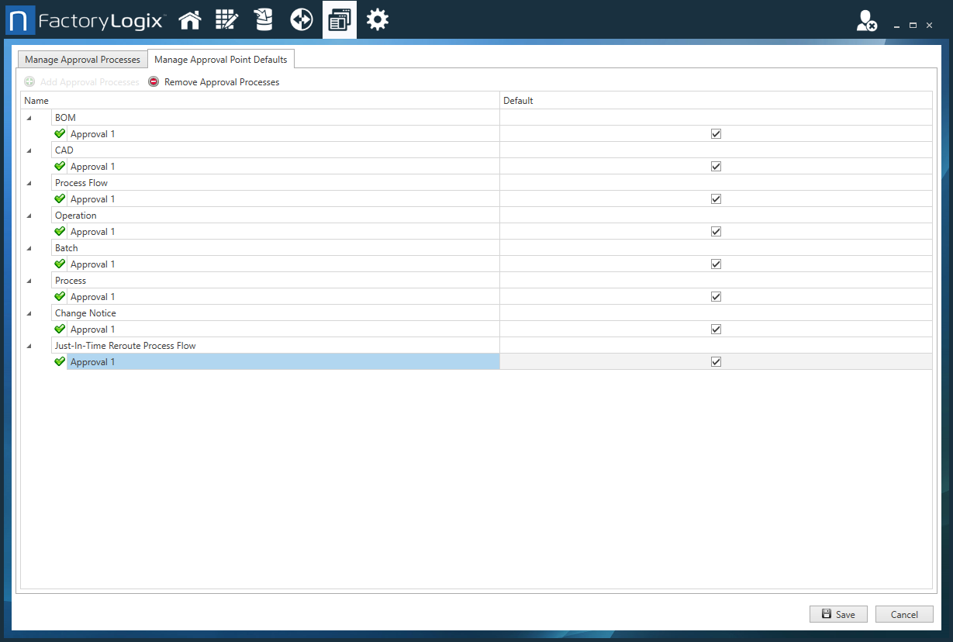Collapse the Process Flow group

(x=29, y=182)
